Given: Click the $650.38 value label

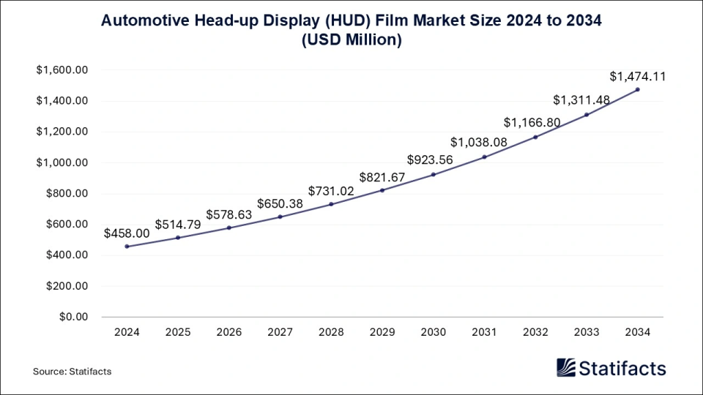Looking at the screenshot, I should 280,203.
